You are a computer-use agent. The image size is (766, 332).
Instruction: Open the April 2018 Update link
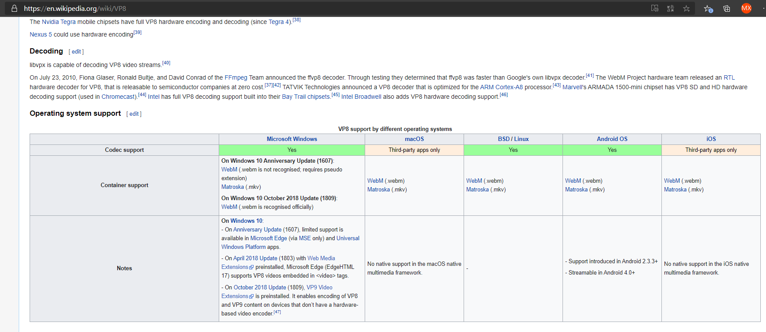tap(255, 258)
